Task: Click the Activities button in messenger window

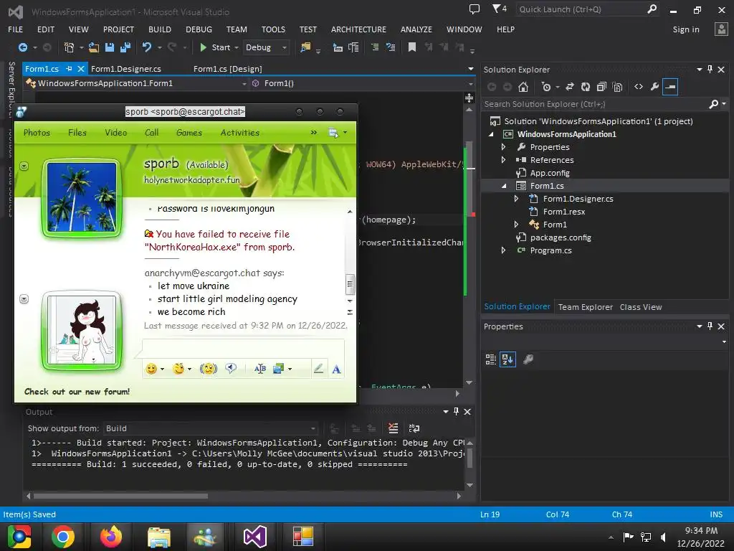Action: [x=239, y=133]
